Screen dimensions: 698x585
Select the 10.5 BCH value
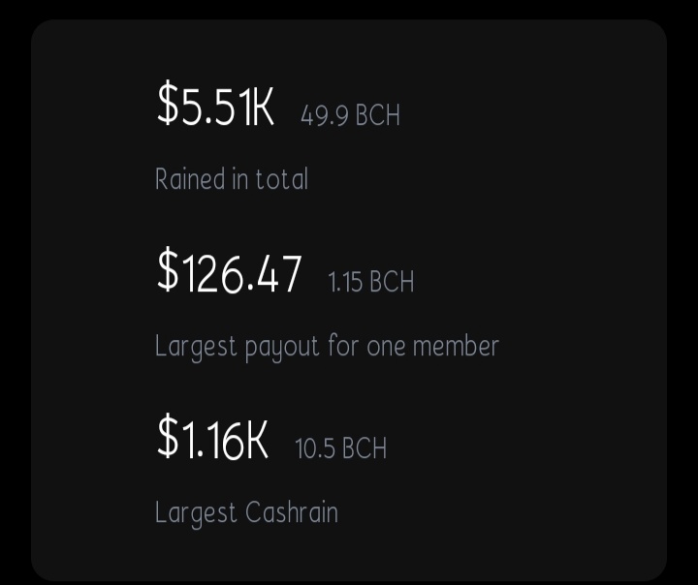[340, 448]
